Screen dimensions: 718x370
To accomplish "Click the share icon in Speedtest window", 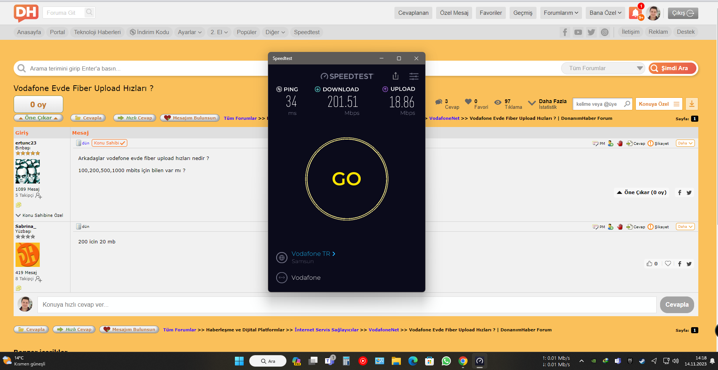I will pos(396,76).
